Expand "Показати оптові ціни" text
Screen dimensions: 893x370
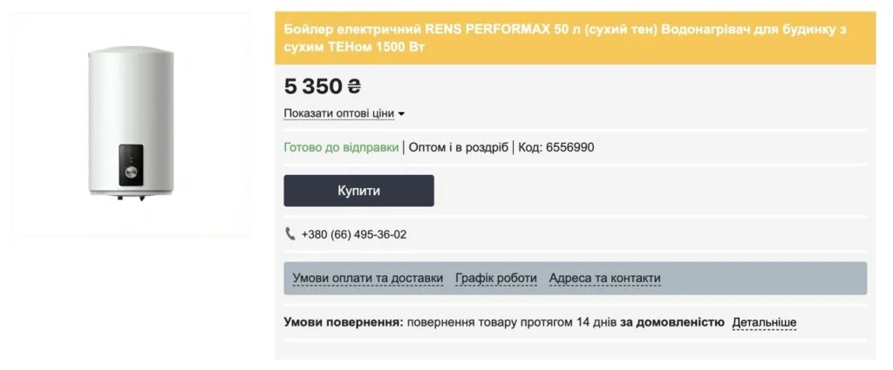pos(339,113)
